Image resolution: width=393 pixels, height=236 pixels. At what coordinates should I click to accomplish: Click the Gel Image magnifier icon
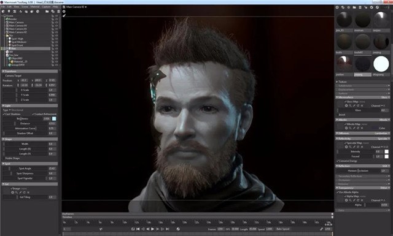17,192
